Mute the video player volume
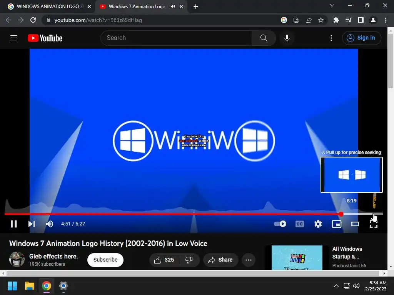 point(50,224)
